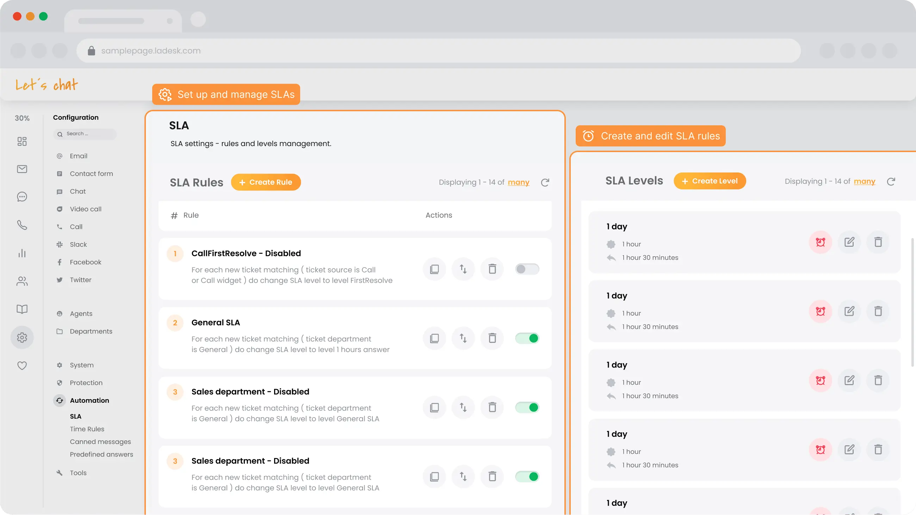Open Slack integration settings
The width and height of the screenshot is (916, 515).
pos(72,245)
